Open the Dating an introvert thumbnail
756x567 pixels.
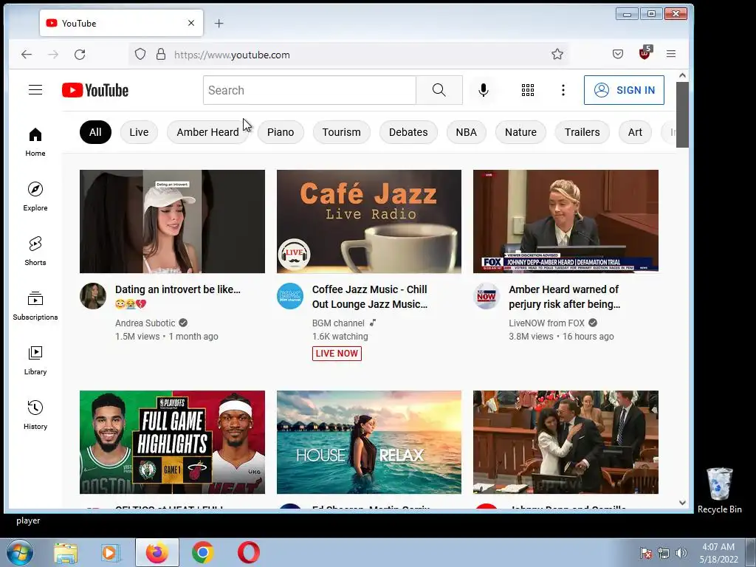pos(172,221)
